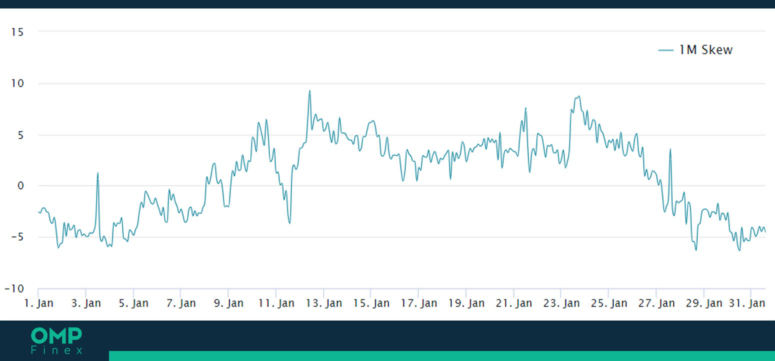Click the 0 value on y-axis
This screenshot has width=775, height=361.
[20, 186]
